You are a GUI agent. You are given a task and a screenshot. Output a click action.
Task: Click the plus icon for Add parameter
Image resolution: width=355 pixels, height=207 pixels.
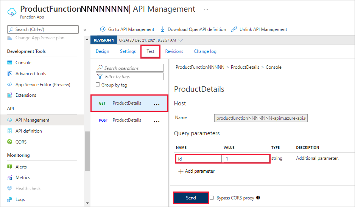(x=181, y=171)
